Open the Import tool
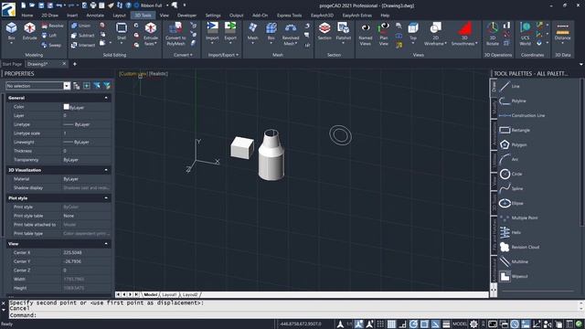 212,31
